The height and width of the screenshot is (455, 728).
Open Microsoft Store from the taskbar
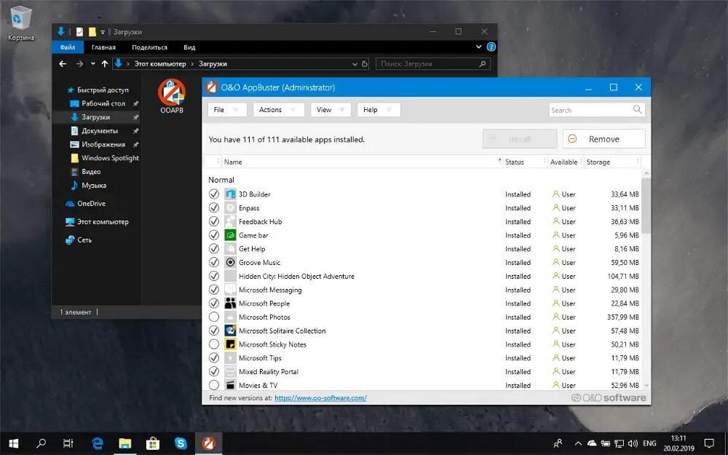153,443
